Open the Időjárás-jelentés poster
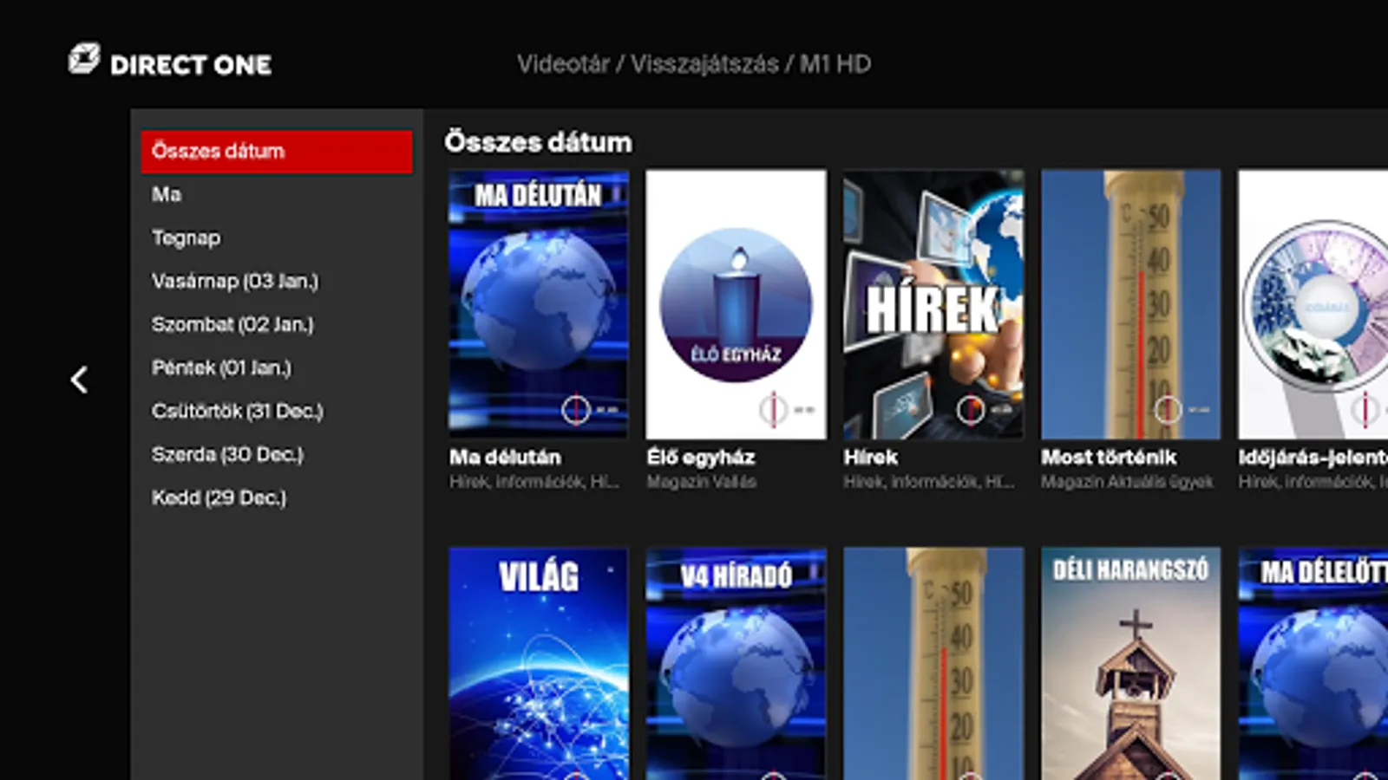Viewport: 1388px width, 780px height. (x=1313, y=304)
